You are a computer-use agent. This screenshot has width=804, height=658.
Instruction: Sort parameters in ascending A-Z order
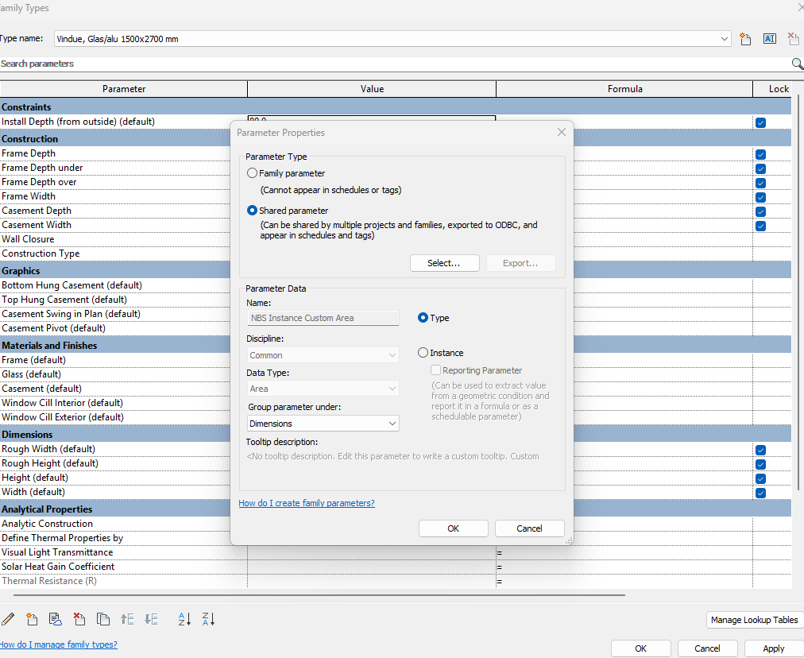[x=184, y=619]
